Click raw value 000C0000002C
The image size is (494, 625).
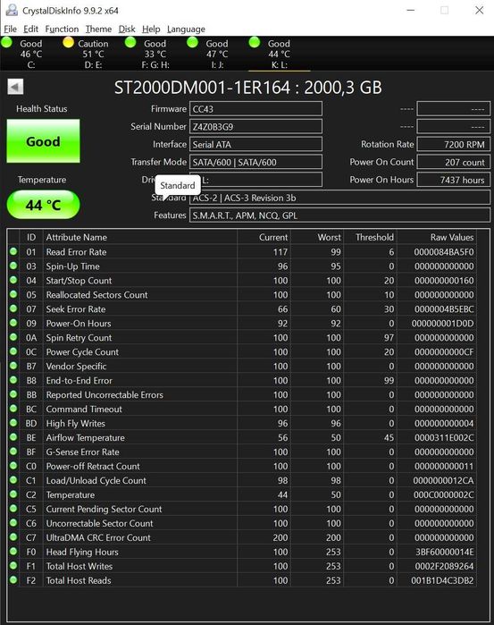444,494
